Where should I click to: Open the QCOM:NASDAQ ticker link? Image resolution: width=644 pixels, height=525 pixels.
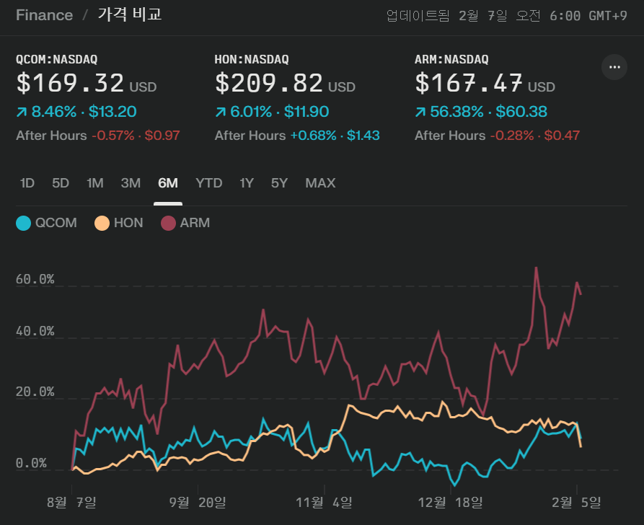[x=57, y=60]
